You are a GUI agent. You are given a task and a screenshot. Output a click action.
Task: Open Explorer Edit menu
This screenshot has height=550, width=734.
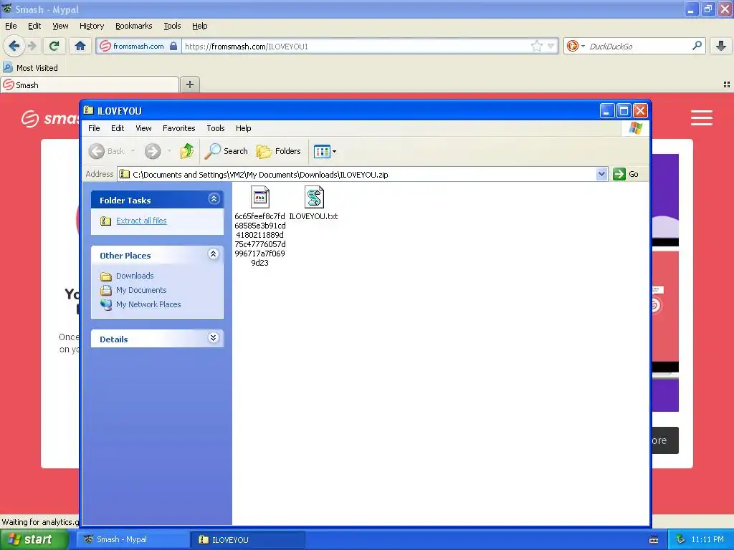(x=118, y=128)
